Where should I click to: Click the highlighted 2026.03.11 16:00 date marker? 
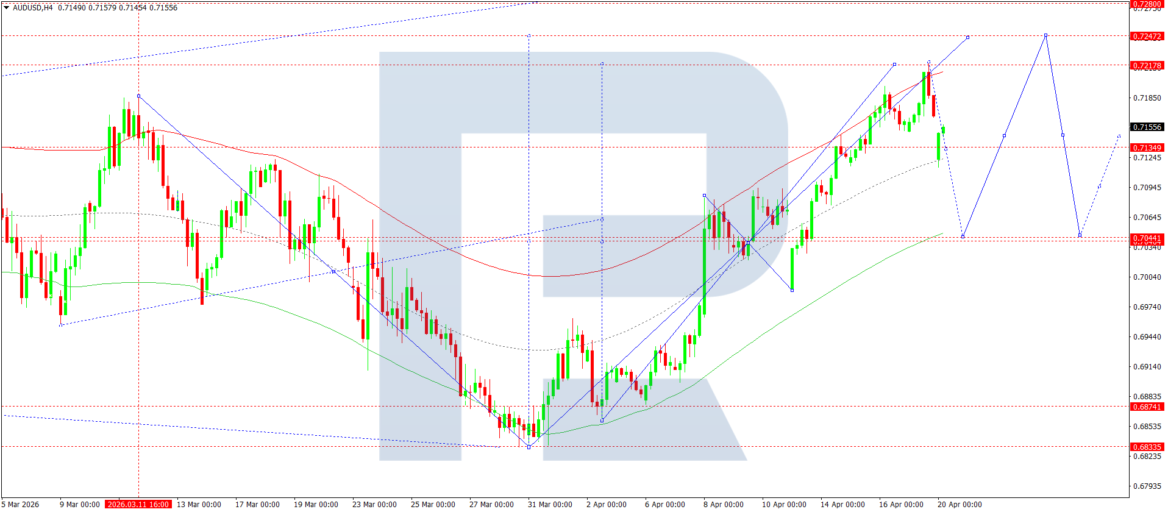[138, 504]
